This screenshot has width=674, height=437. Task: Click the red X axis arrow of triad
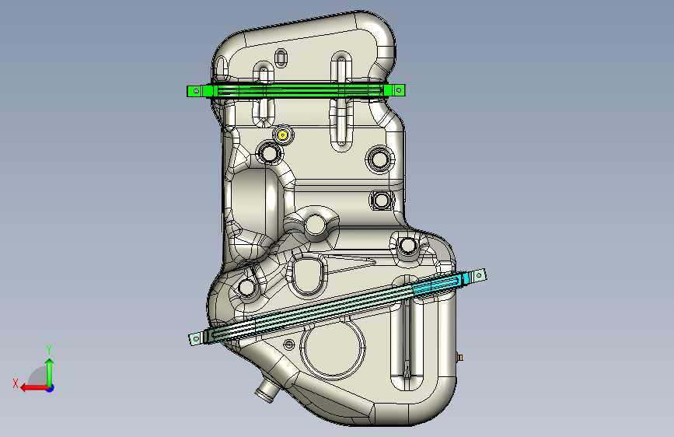tap(33, 388)
